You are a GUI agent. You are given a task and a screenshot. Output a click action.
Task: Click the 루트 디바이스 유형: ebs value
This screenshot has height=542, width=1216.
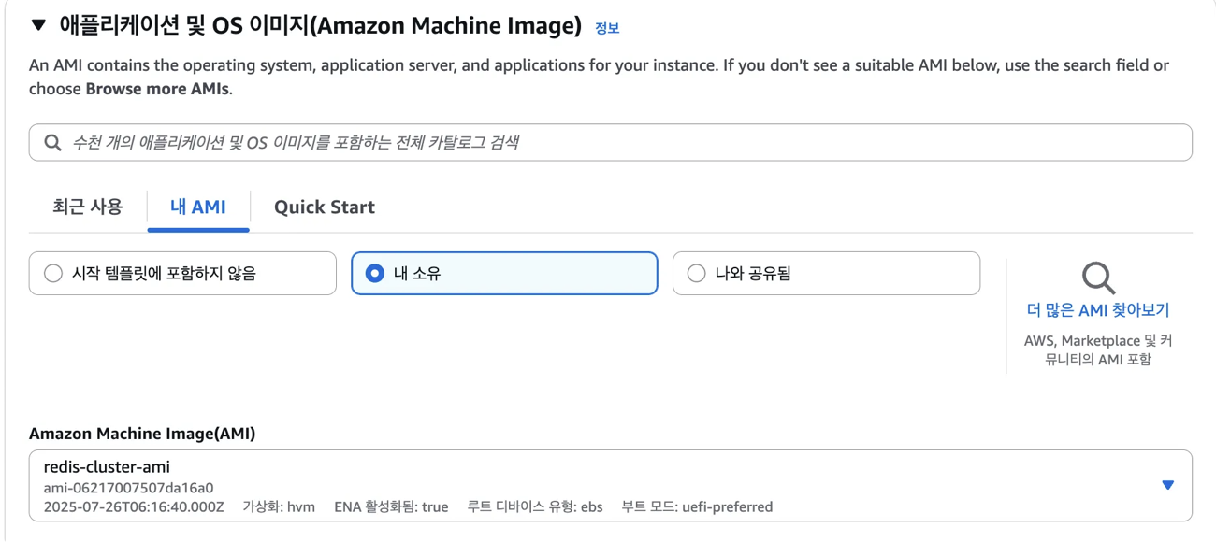(534, 507)
